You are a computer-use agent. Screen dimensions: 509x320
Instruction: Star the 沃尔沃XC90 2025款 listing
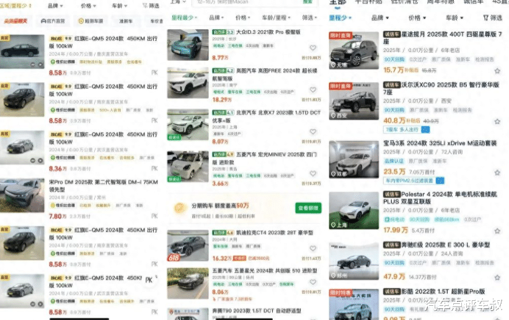tap(497, 121)
